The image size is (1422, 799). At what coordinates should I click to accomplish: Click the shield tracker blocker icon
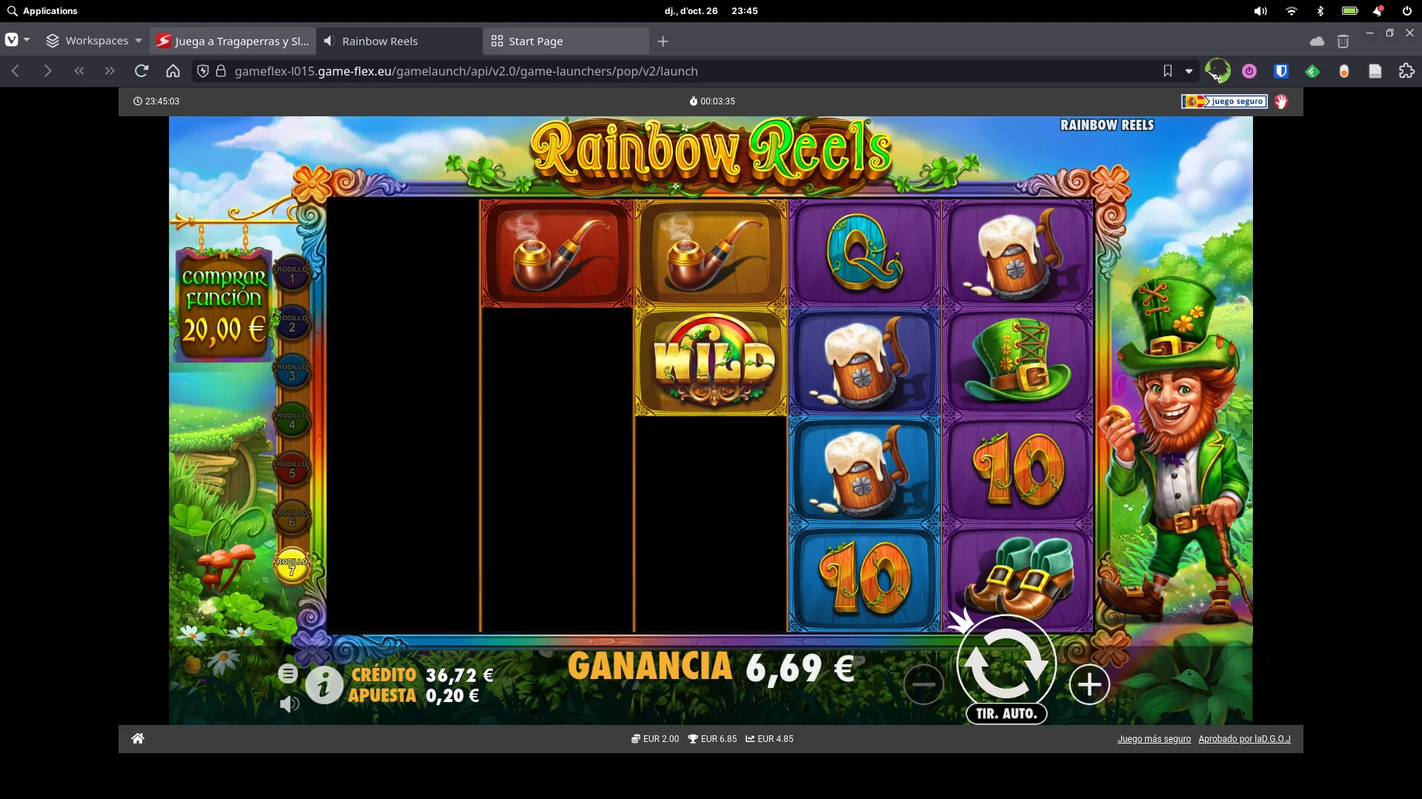[x=203, y=71]
